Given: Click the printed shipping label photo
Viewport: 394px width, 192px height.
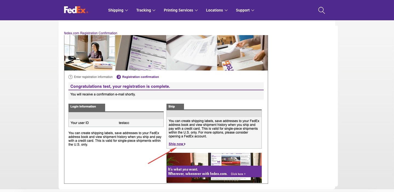Looking at the screenshot, I should coord(191,53).
